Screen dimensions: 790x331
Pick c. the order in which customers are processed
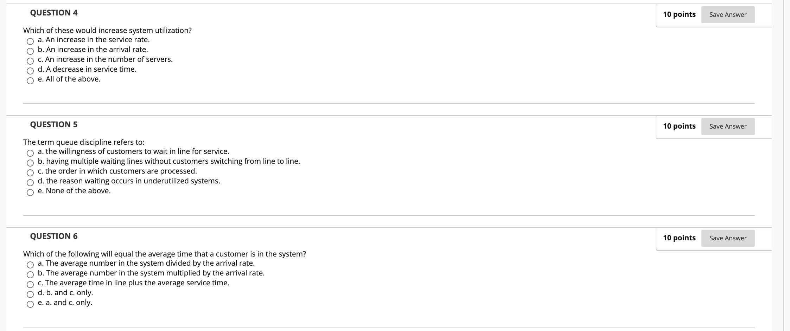[30, 173]
